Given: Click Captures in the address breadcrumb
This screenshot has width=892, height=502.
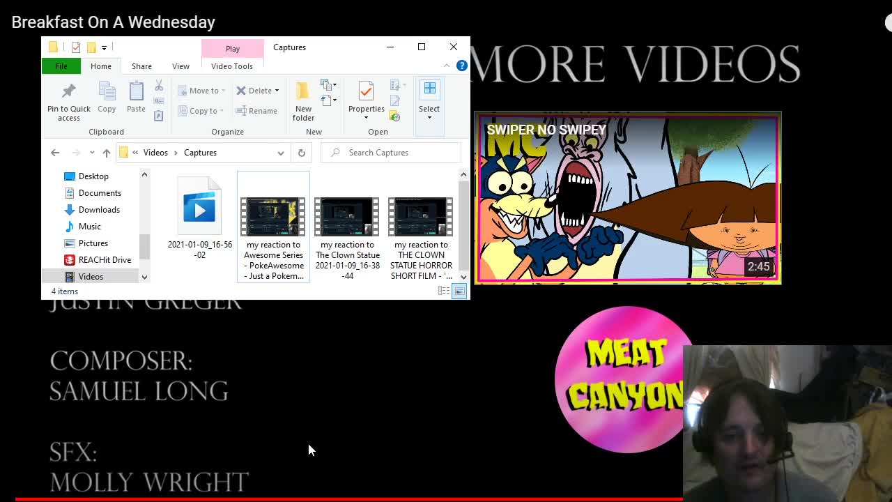Looking at the screenshot, I should coord(200,153).
